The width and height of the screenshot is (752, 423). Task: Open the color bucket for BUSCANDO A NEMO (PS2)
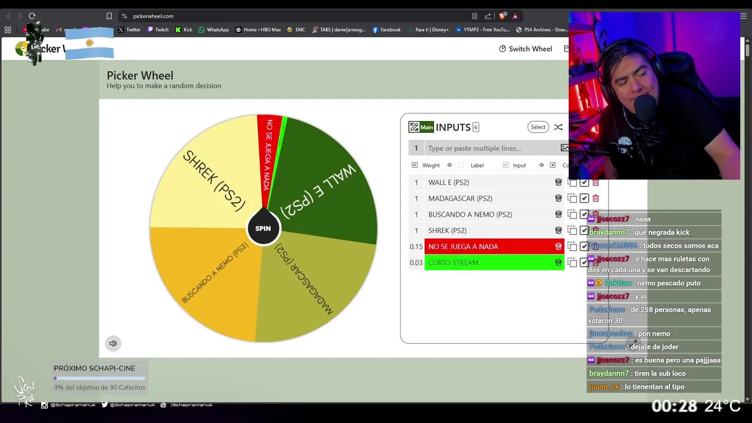[558, 214]
